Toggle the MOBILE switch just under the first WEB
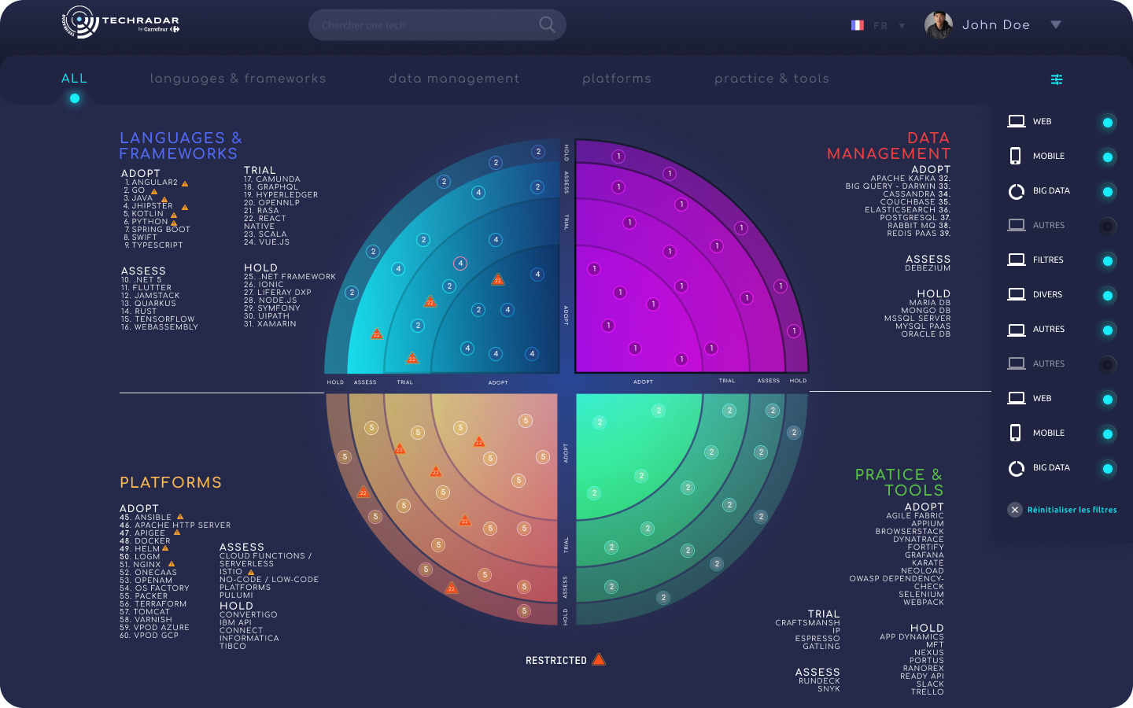This screenshot has height=708, width=1133. point(1108,157)
